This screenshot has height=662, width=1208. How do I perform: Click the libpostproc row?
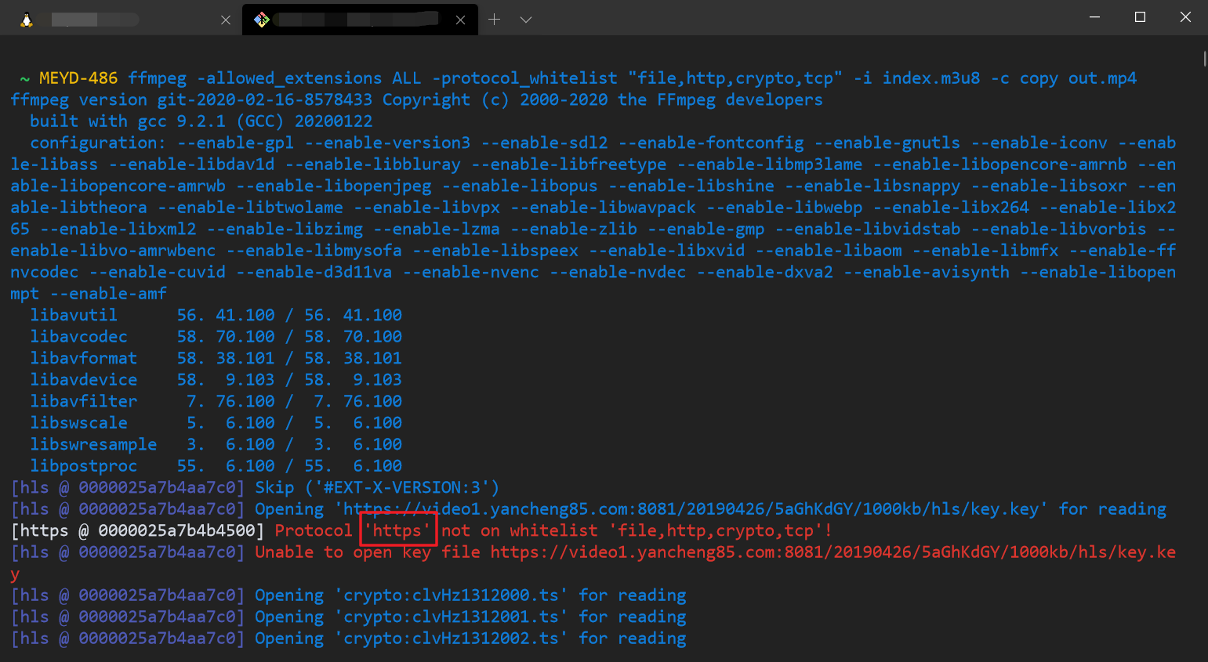216,466
